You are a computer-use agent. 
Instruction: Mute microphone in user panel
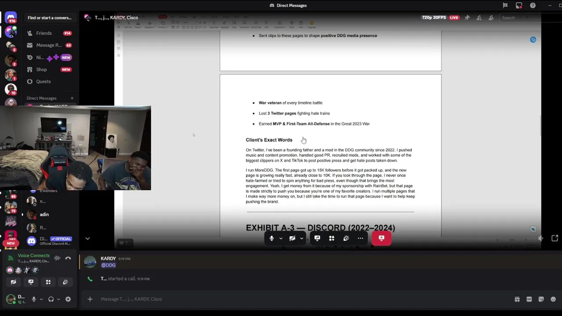[x=34, y=299]
